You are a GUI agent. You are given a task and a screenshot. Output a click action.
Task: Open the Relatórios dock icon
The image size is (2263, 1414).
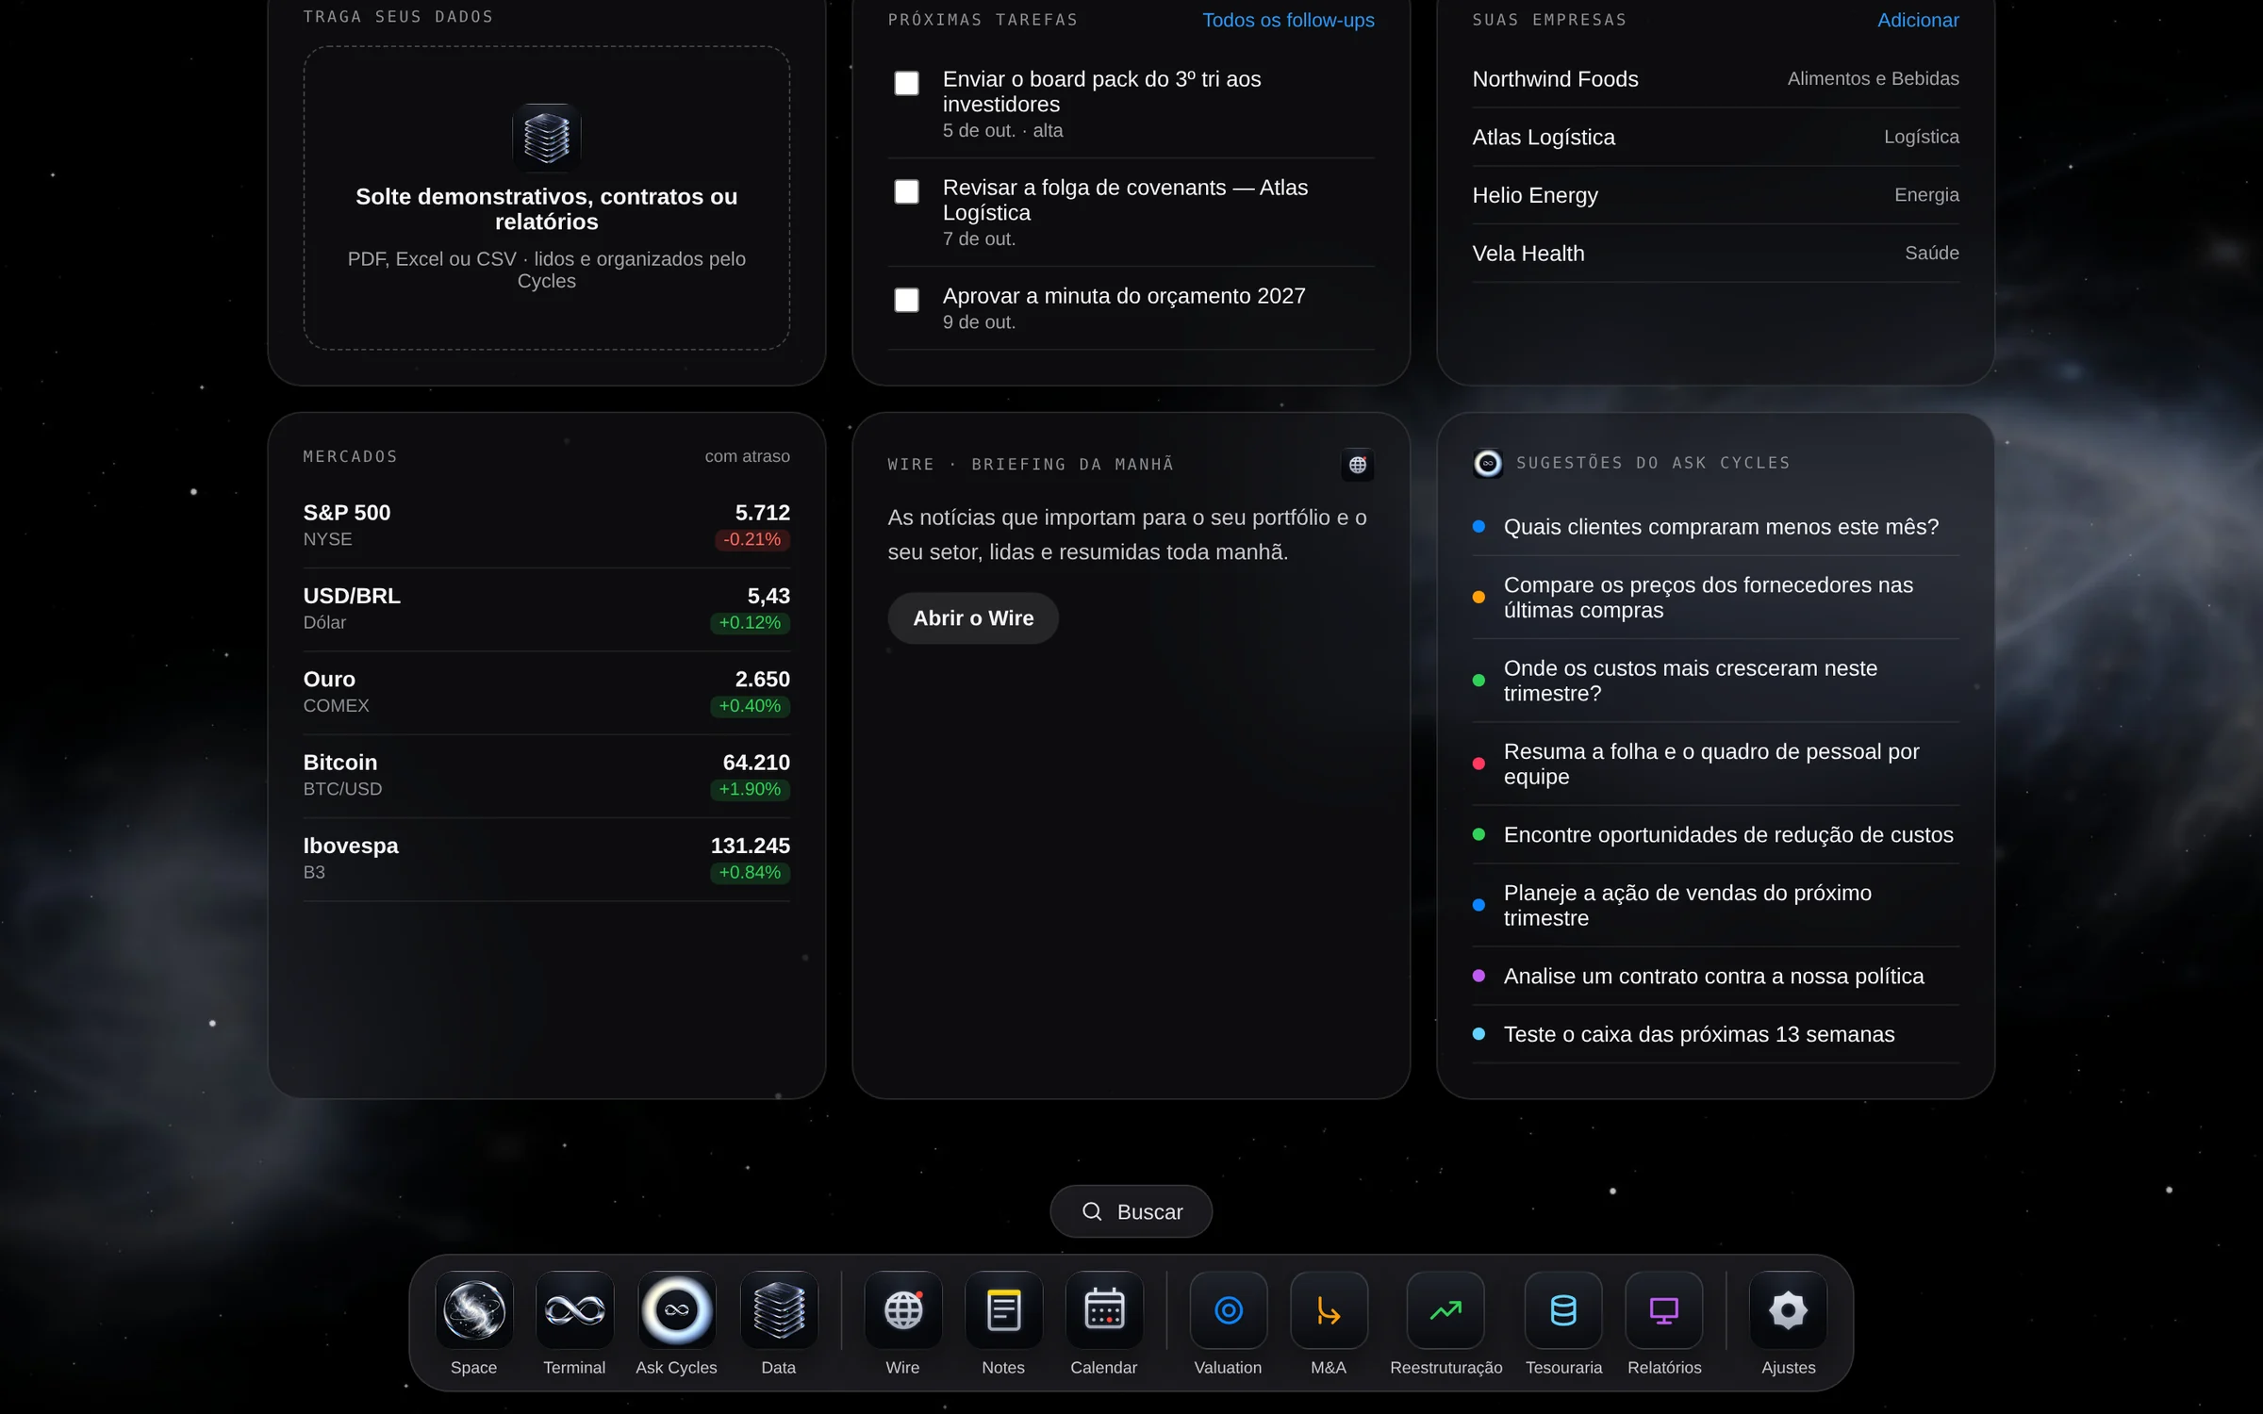(x=1664, y=1309)
